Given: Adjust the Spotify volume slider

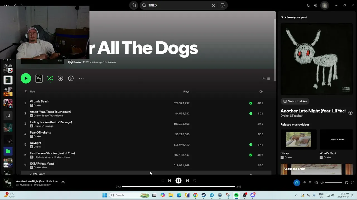Looking at the screenshot, I should (x=334, y=183).
